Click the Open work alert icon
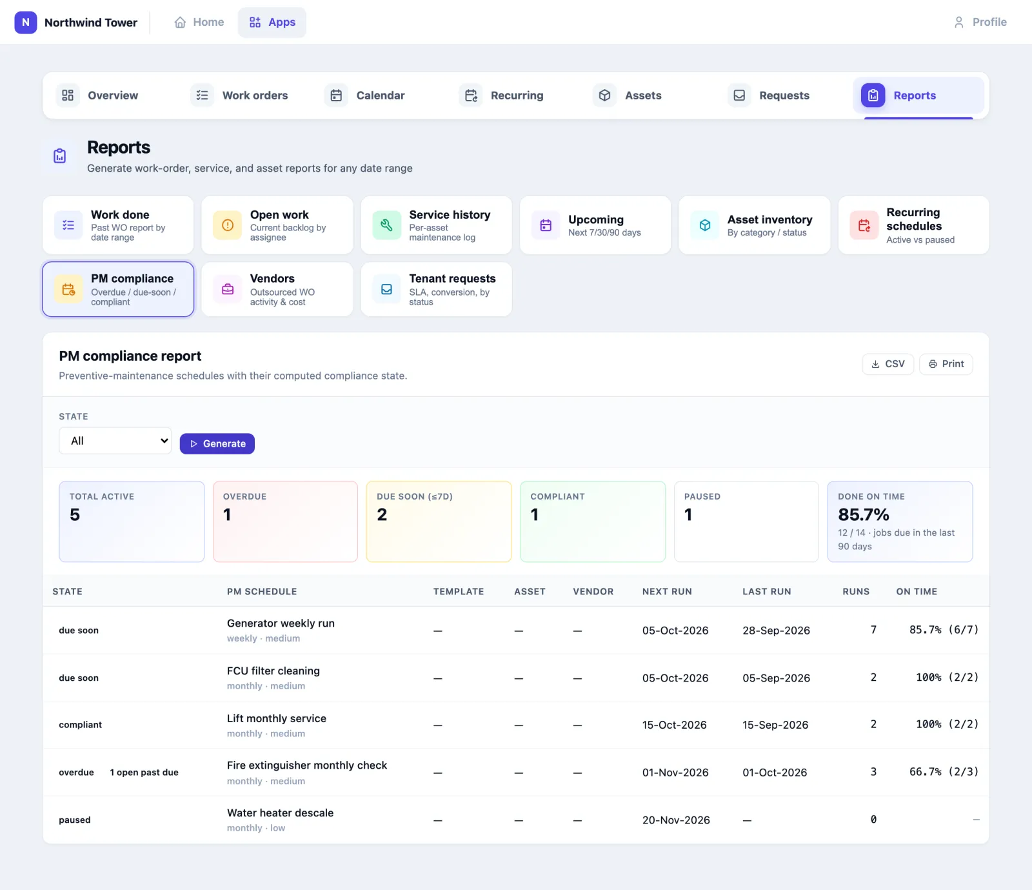The height and width of the screenshot is (890, 1032). [228, 225]
